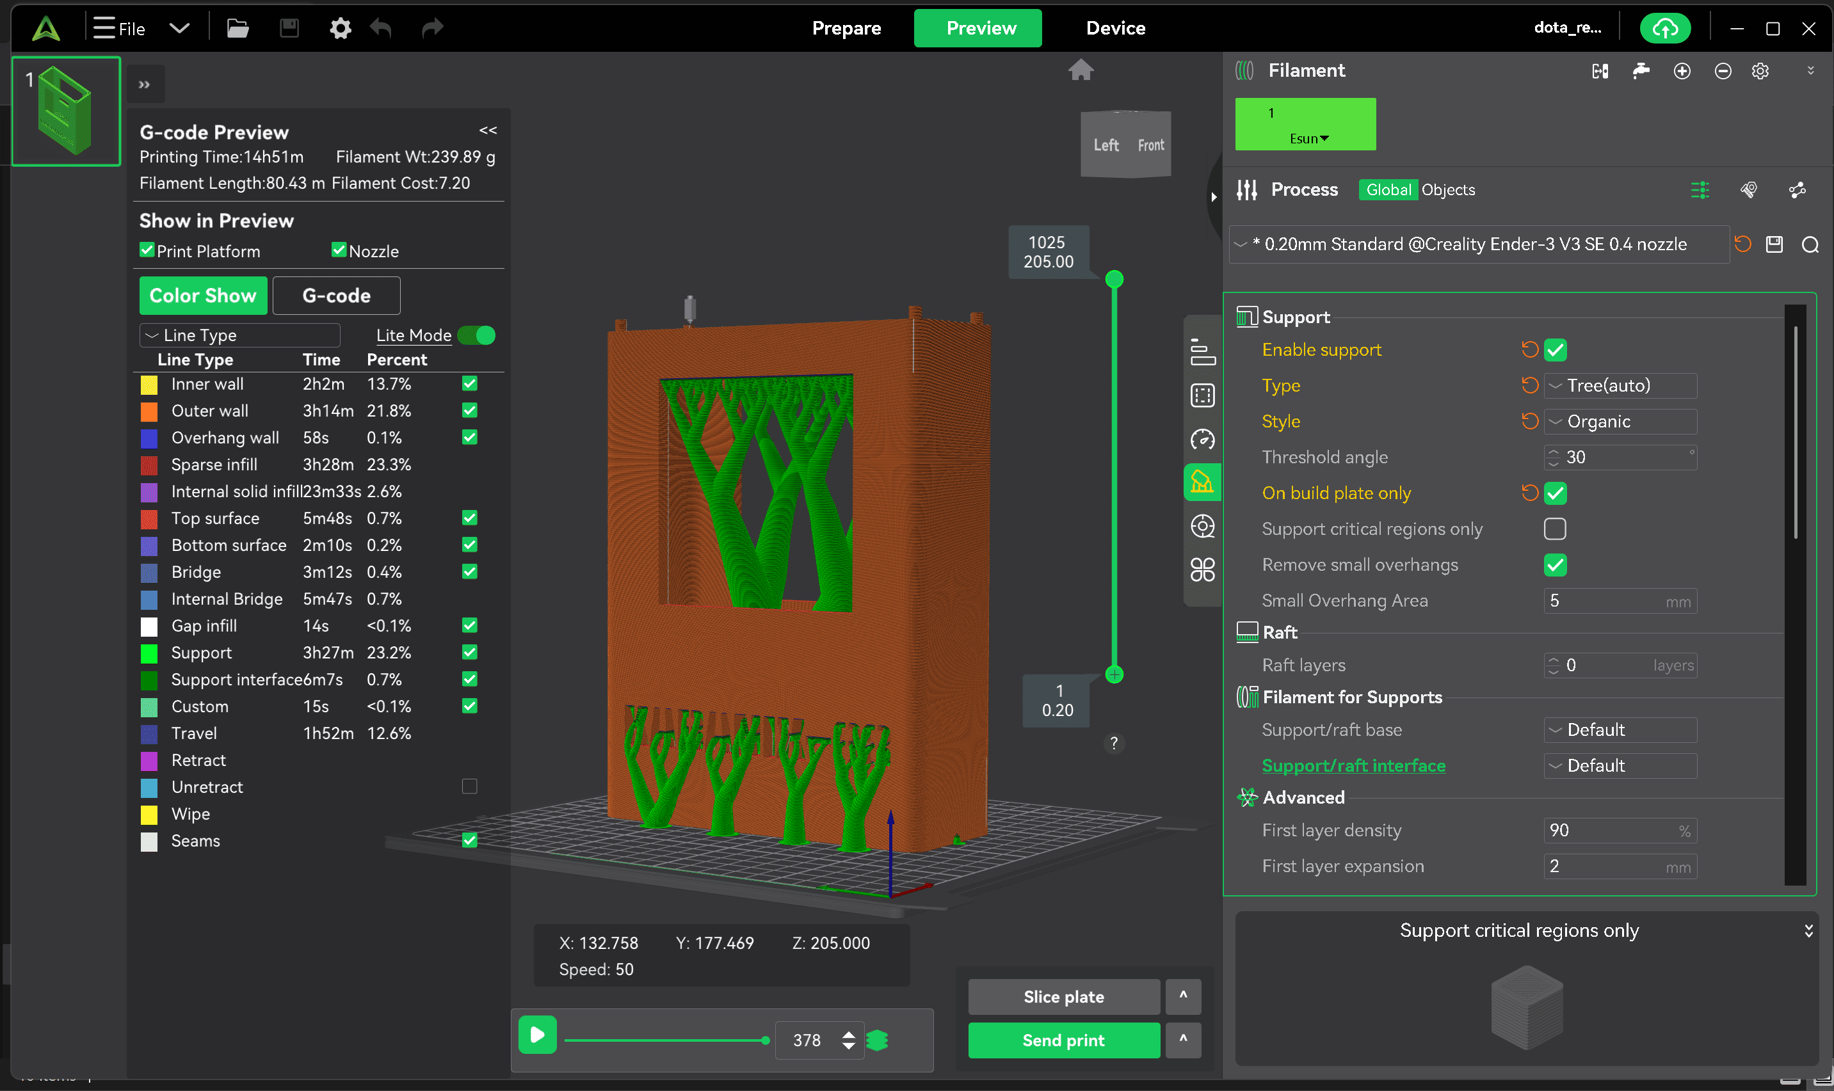Image resolution: width=1834 pixels, height=1091 pixels.
Task: Hide Inner wall lines in preview
Action: click(x=469, y=383)
